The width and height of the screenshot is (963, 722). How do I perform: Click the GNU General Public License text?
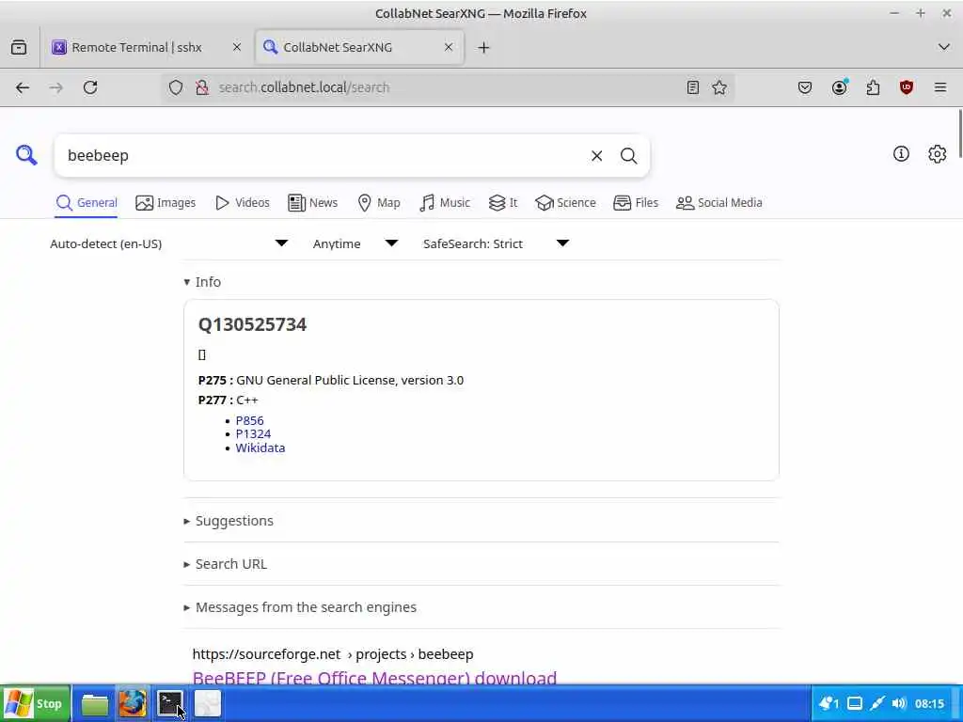[350, 380]
